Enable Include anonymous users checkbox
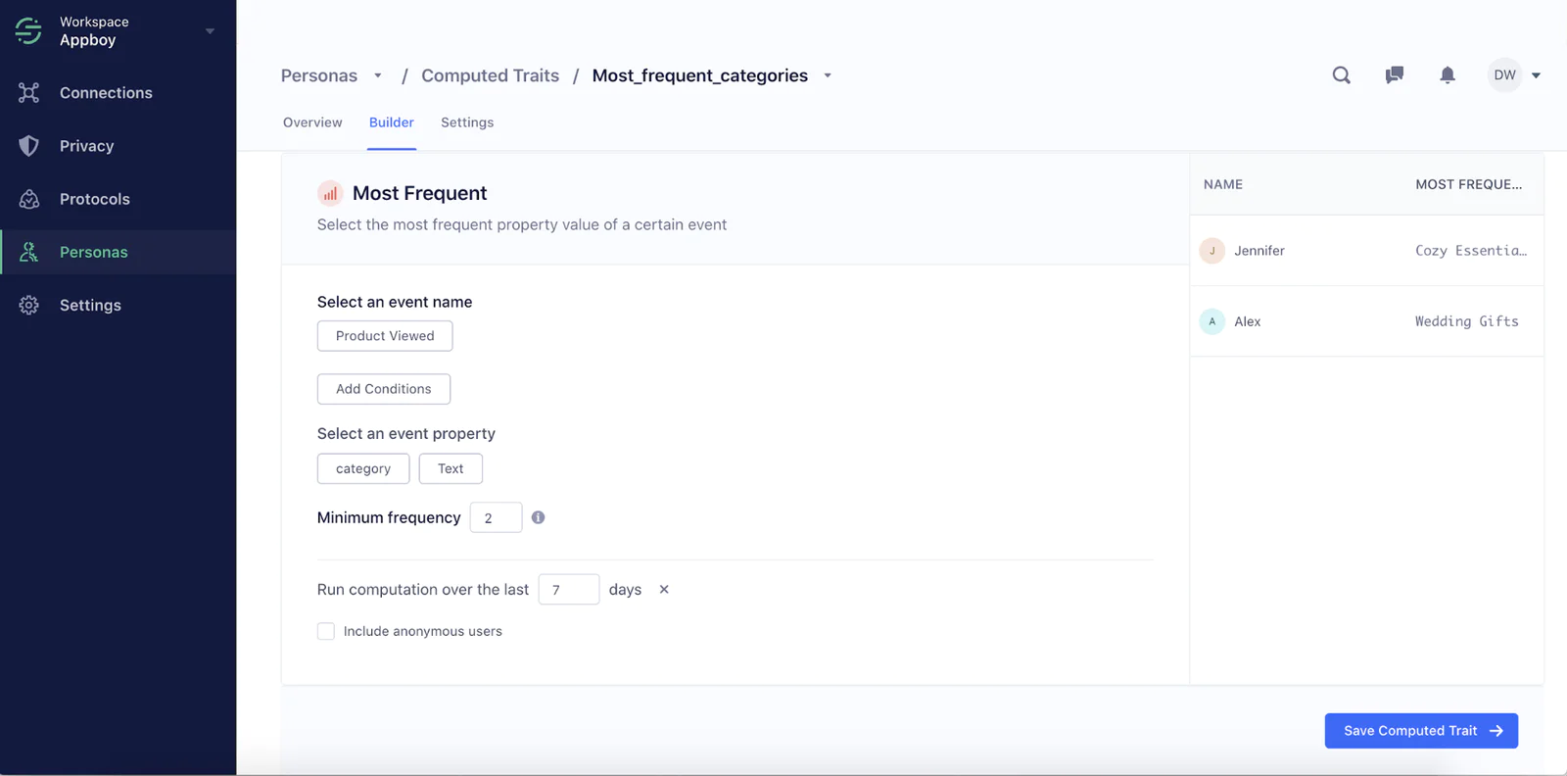This screenshot has height=776, width=1567. (326, 631)
